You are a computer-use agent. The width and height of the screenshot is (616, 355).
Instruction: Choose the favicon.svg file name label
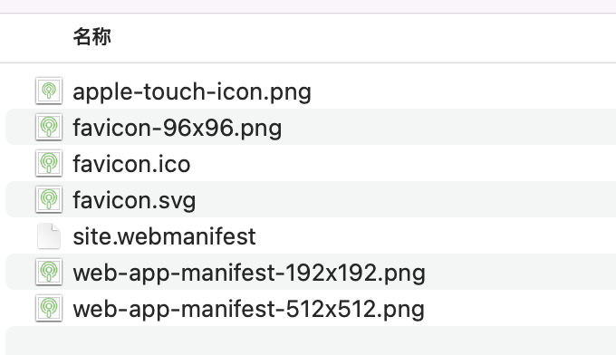pyautogui.click(x=134, y=201)
